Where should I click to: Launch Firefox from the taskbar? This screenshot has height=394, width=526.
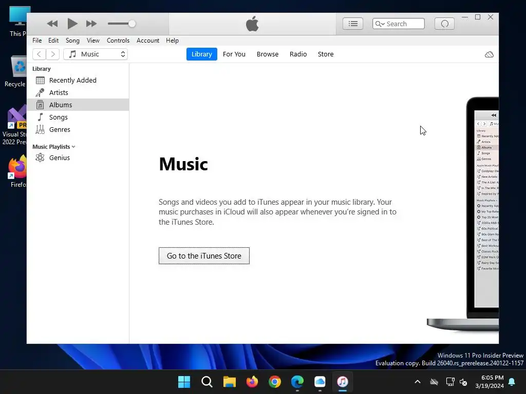[x=252, y=382]
